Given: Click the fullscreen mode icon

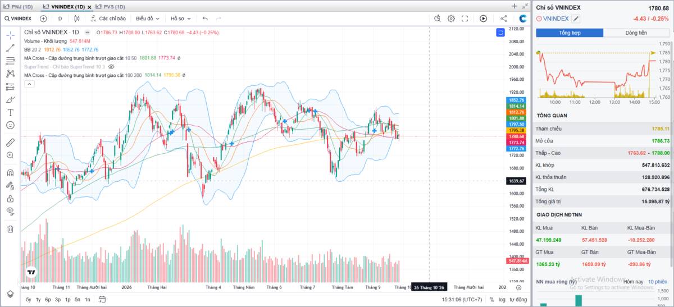Looking at the screenshot, I should click(464, 19).
